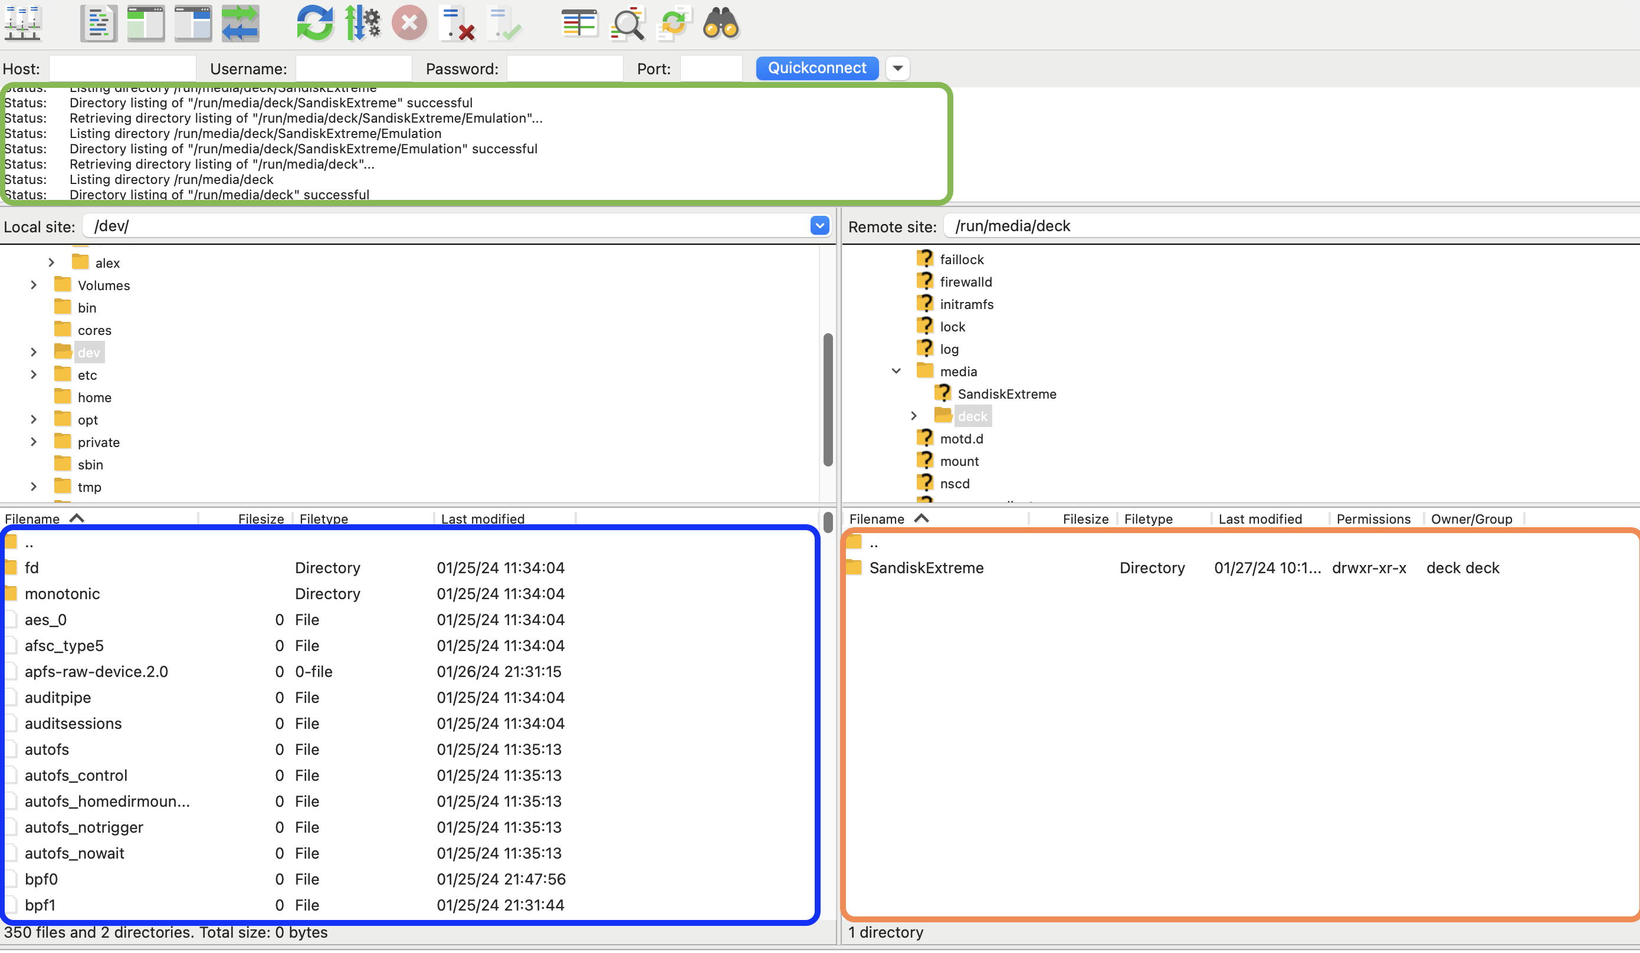The image size is (1640, 953).
Task: Open Quickconnect history dropdown arrow
Action: tap(897, 68)
